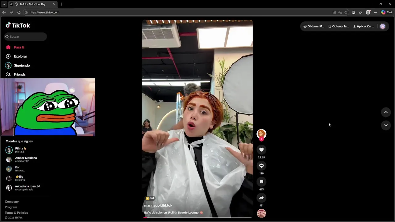Open the Copilot Chat button
395x222 pixels.
[386, 12]
